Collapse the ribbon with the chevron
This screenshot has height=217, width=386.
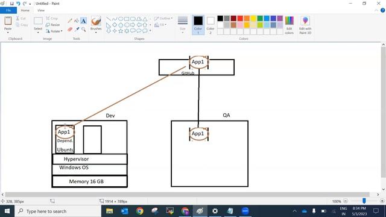(376, 10)
